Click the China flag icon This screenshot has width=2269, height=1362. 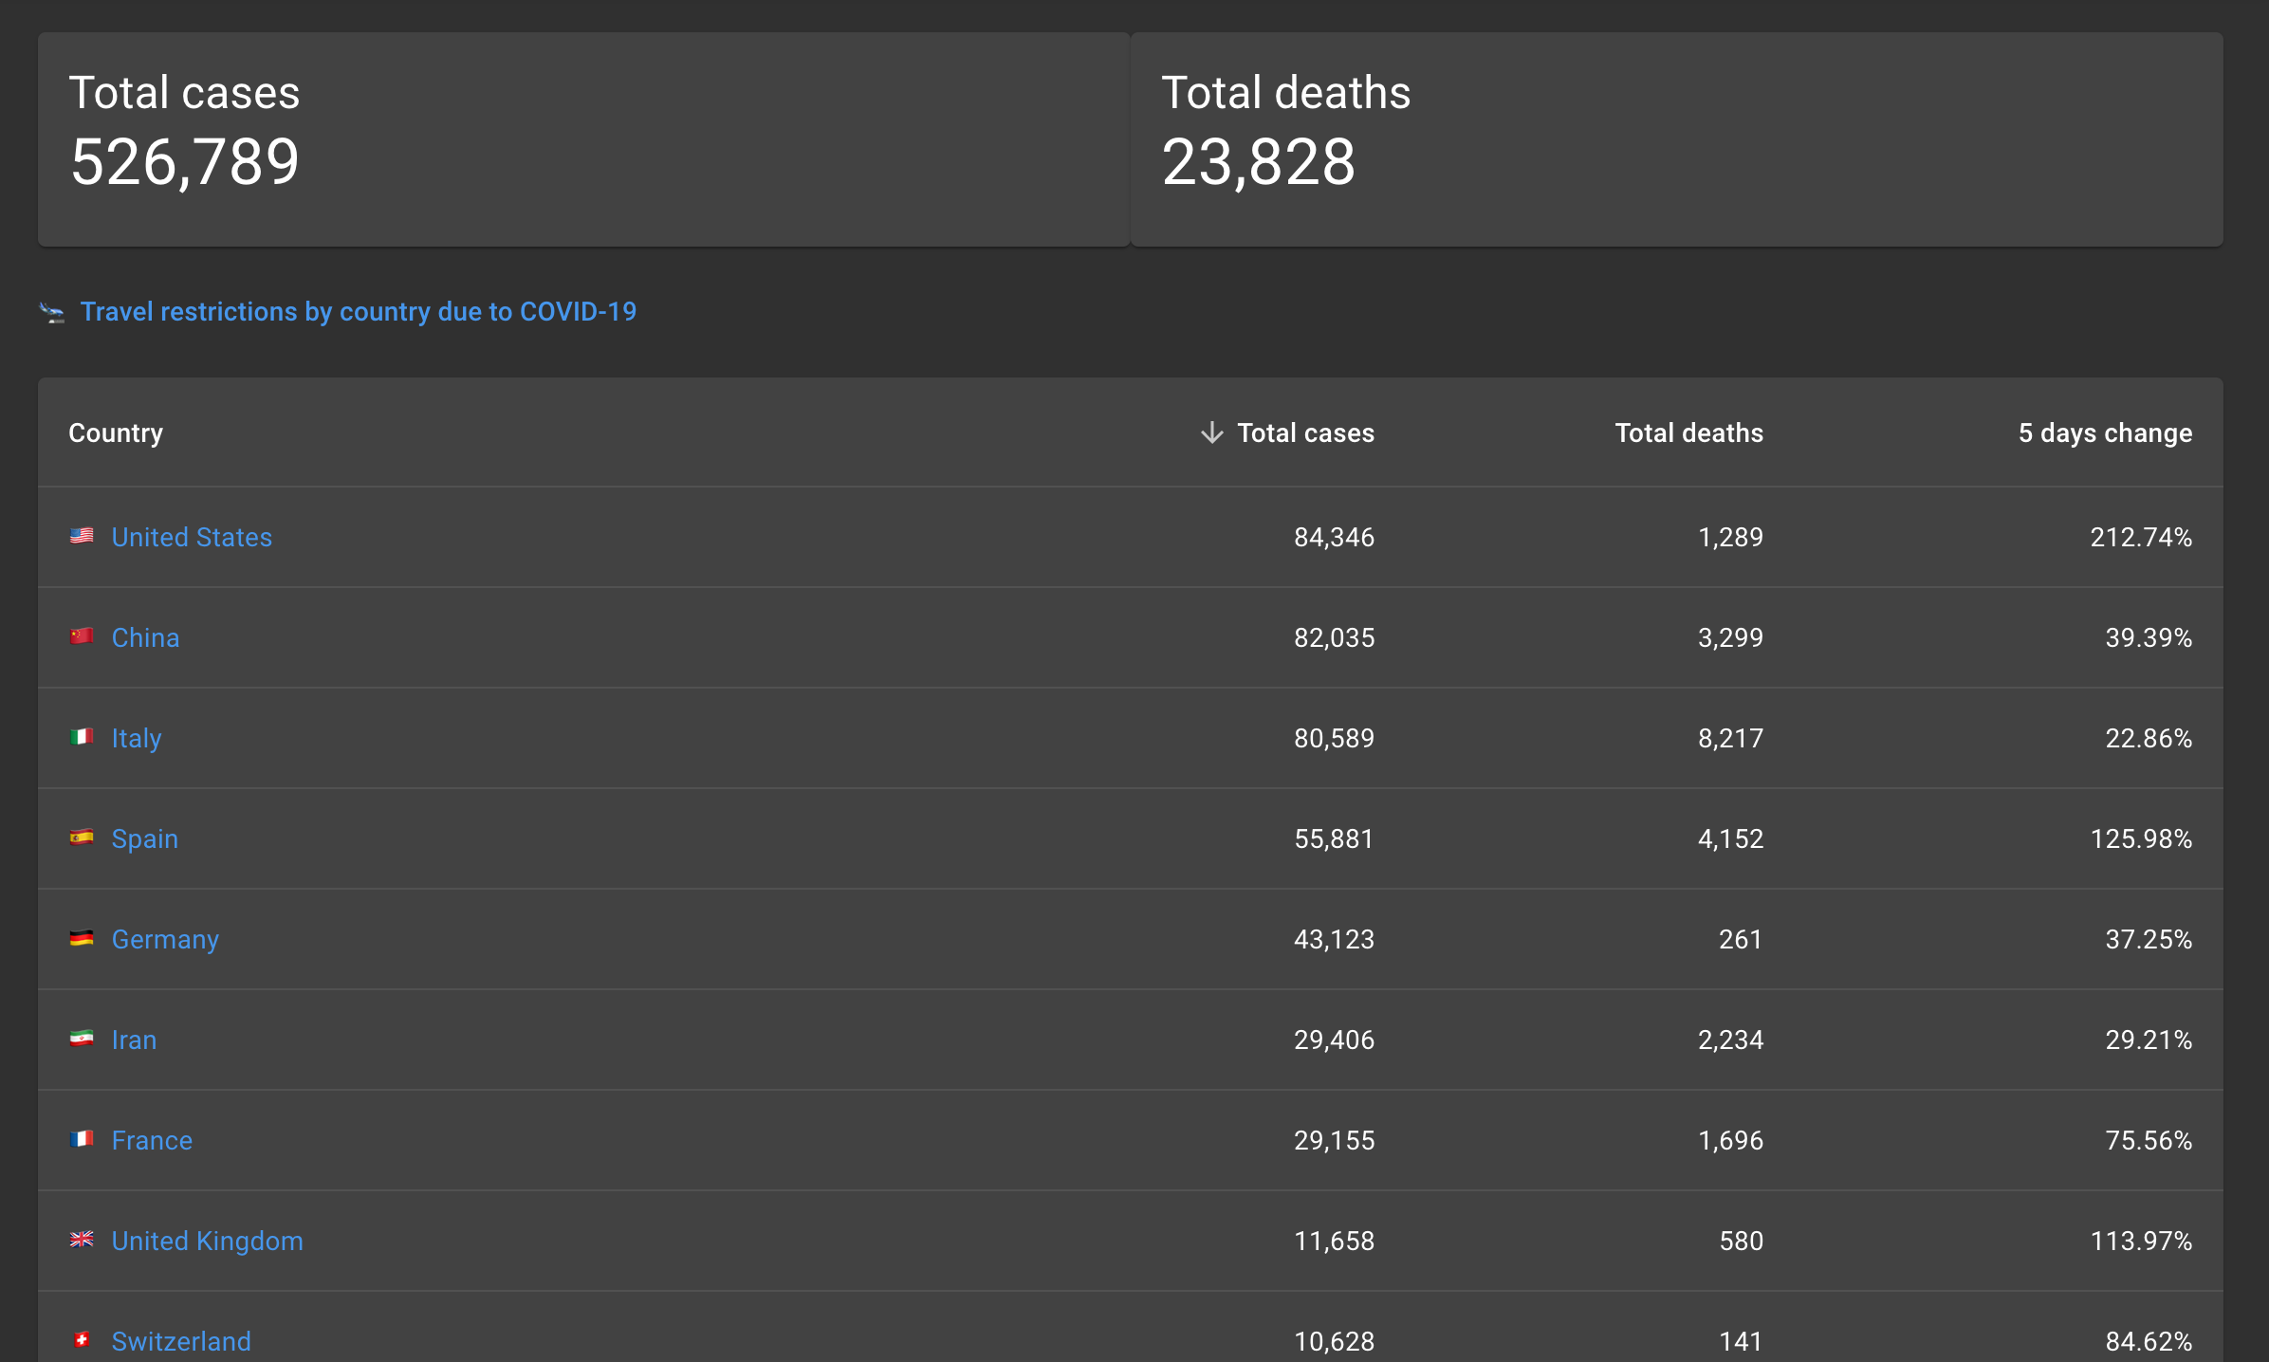(83, 636)
